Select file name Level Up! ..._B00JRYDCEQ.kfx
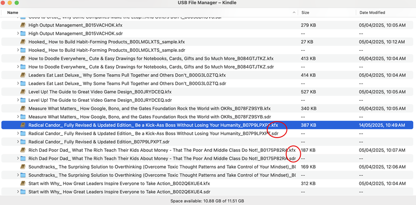 pos(100,92)
